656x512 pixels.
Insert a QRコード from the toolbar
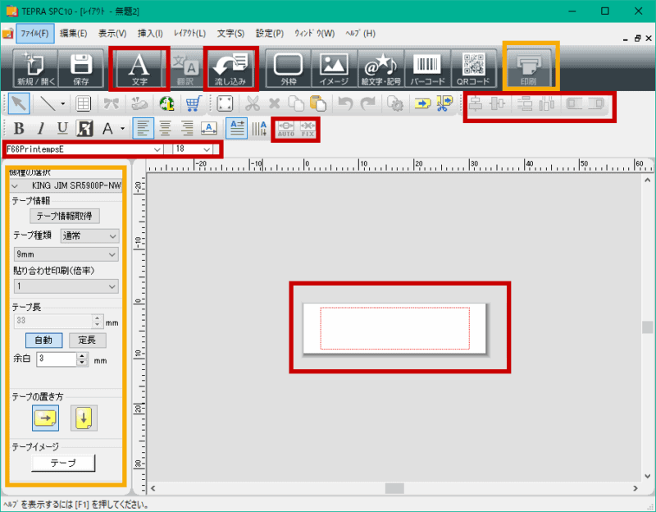(473, 68)
